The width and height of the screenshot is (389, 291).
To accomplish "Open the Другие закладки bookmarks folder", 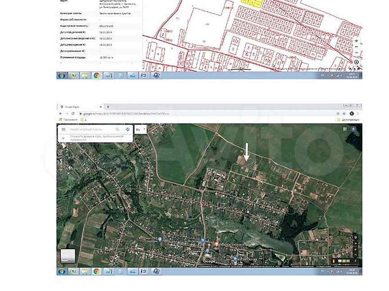I will [348, 120].
